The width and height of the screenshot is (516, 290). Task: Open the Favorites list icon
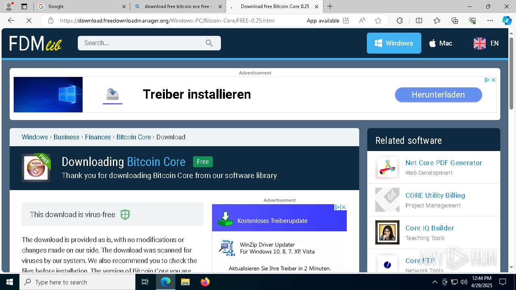pos(437,21)
